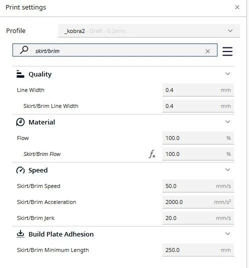Click the Quality layers icon
Image resolution: width=249 pixels, height=268 pixels.
[x=20, y=74]
